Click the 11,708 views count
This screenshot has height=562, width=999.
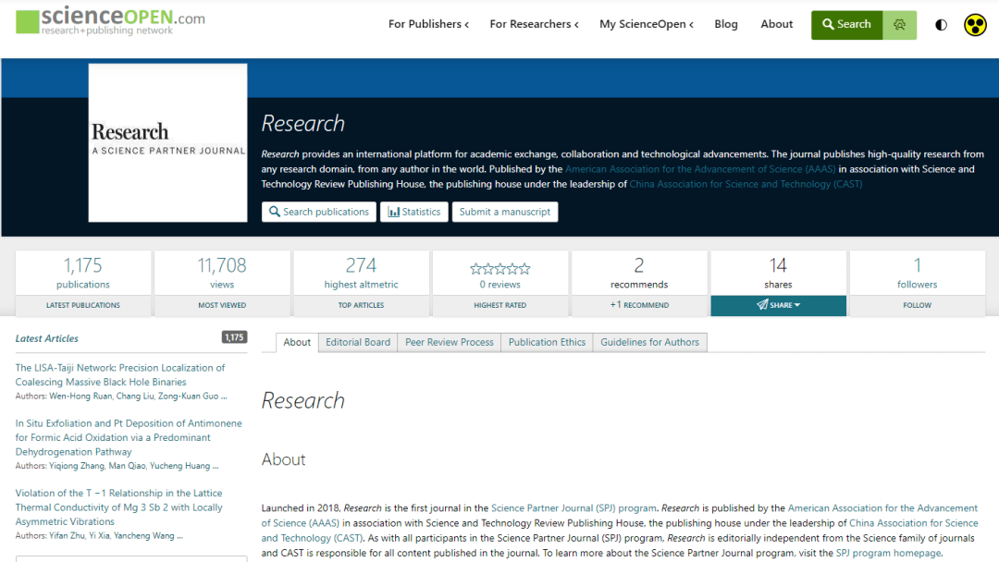pyautogui.click(x=222, y=265)
